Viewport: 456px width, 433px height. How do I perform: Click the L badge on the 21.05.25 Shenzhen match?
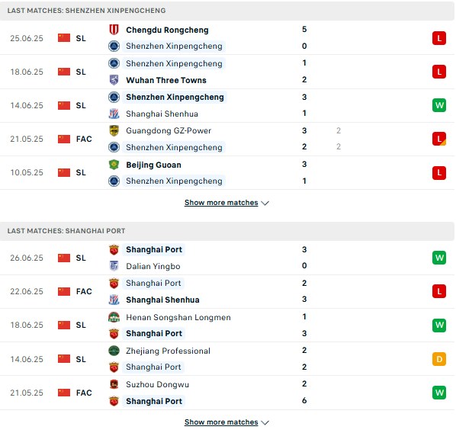(439, 139)
